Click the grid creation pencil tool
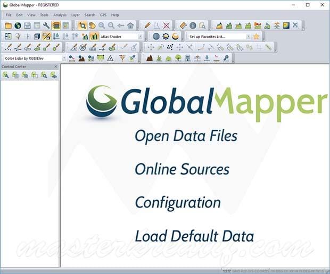 click(93, 47)
